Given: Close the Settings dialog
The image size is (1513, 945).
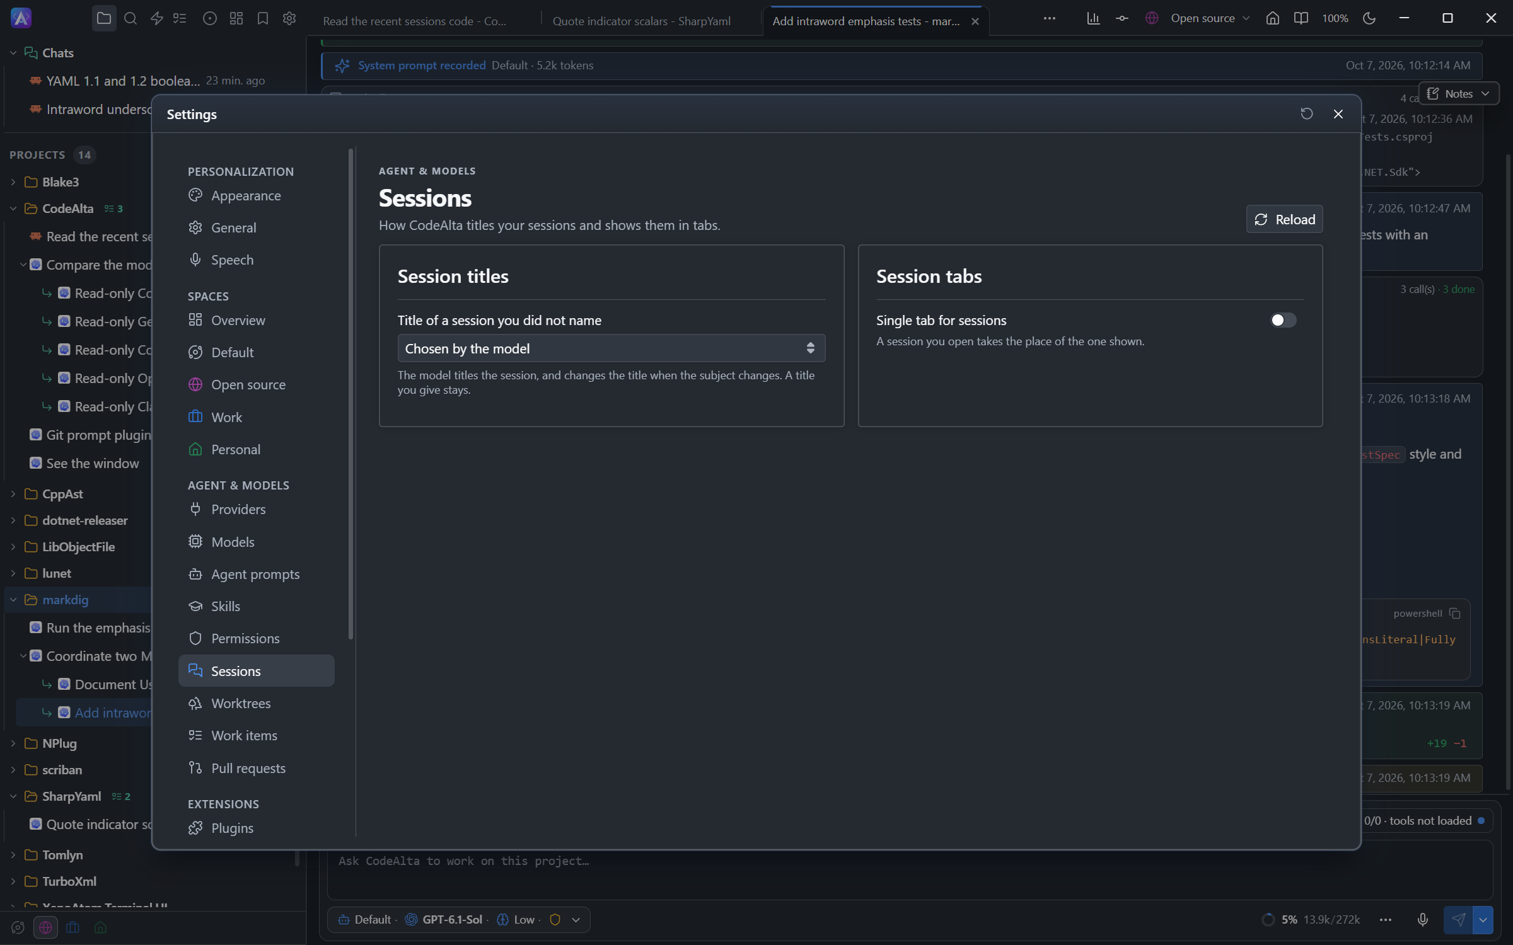Looking at the screenshot, I should tap(1338, 114).
